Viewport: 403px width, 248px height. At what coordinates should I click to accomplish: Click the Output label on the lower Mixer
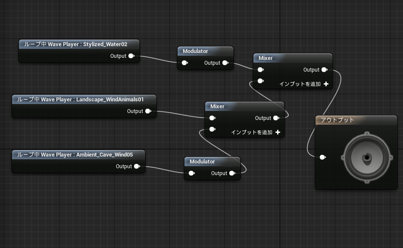pos(263,118)
